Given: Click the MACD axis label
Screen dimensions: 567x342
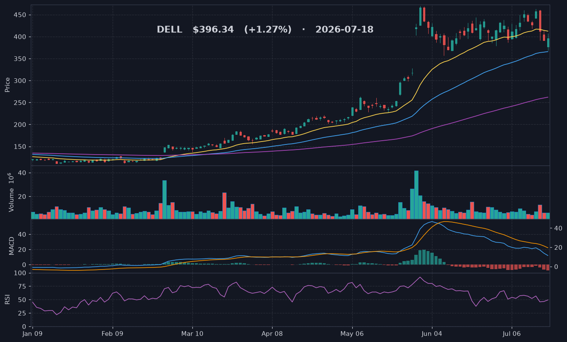Looking at the screenshot, I should (x=12, y=246).
